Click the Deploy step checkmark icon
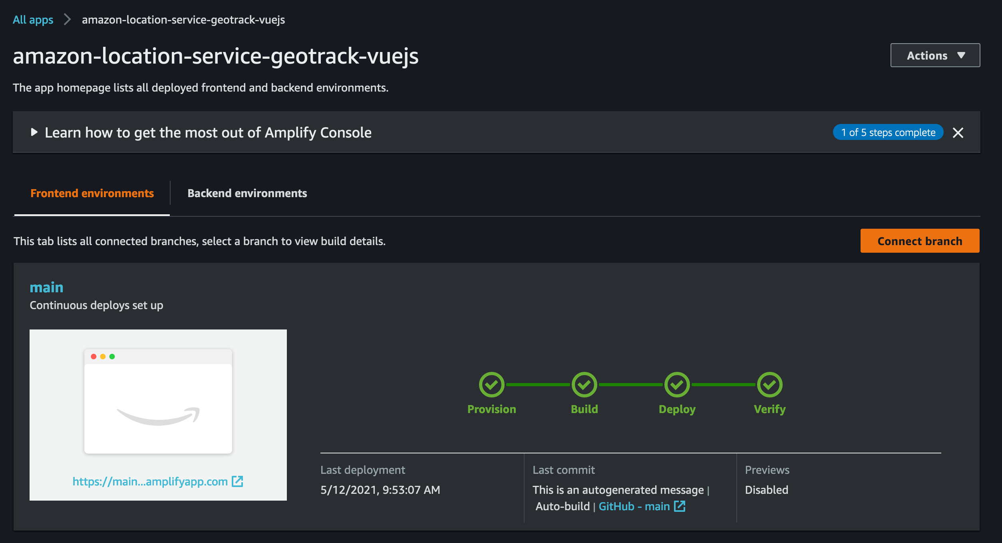The height and width of the screenshot is (543, 1002). (x=677, y=385)
